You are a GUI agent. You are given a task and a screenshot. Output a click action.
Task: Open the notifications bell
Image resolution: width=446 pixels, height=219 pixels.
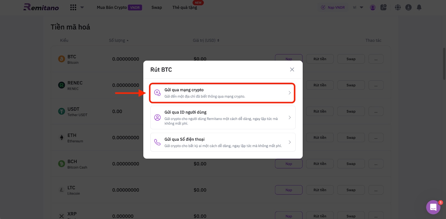419,8
